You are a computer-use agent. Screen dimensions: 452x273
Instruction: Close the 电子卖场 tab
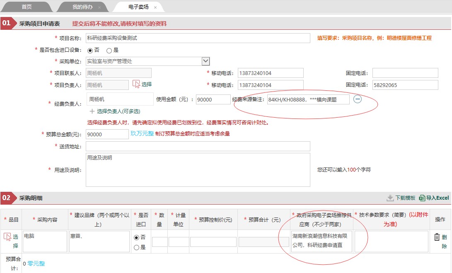[x=155, y=7]
